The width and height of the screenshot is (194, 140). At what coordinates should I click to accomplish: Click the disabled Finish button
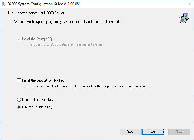[179, 132]
